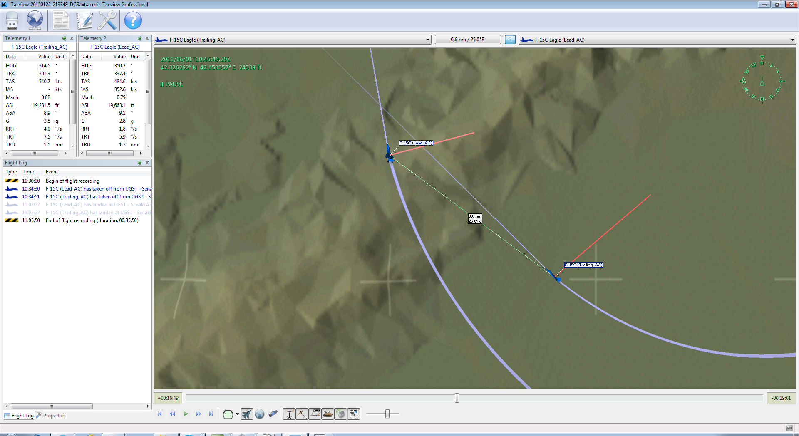Toggle aircraft altitude pole display
This screenshot has width=799, height=436.
[289, 414]
